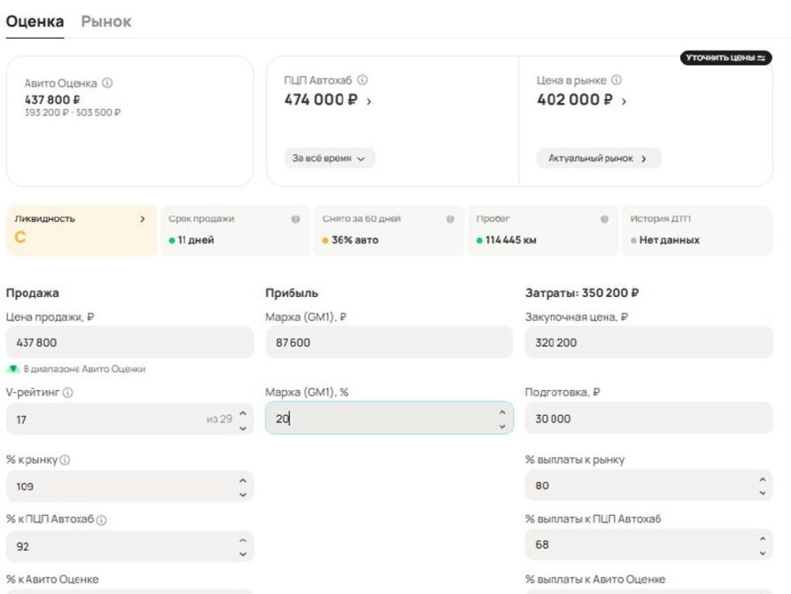Click the Затраты: 350 200 ₽ heading
The width and height of the screenshot is (791, 594).
[582, 293]
